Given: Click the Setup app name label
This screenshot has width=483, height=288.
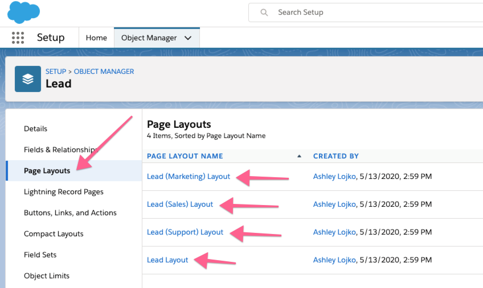Looking at the screenshot, I should coord(51,37).
